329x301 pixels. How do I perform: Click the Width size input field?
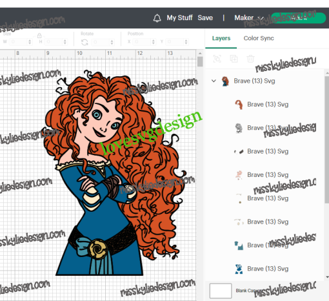pos(18,42)
